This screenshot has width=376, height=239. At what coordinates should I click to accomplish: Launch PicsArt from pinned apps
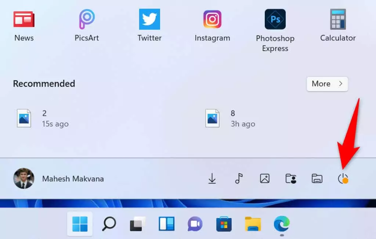point(87,26)
